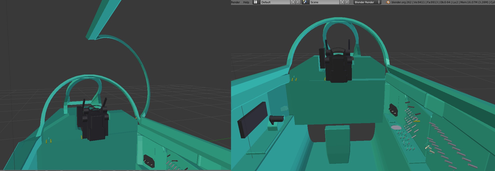The width and height of the screenshot is (495, 171).
Task: Open the scene browse icon
Action: coord(305,2)
